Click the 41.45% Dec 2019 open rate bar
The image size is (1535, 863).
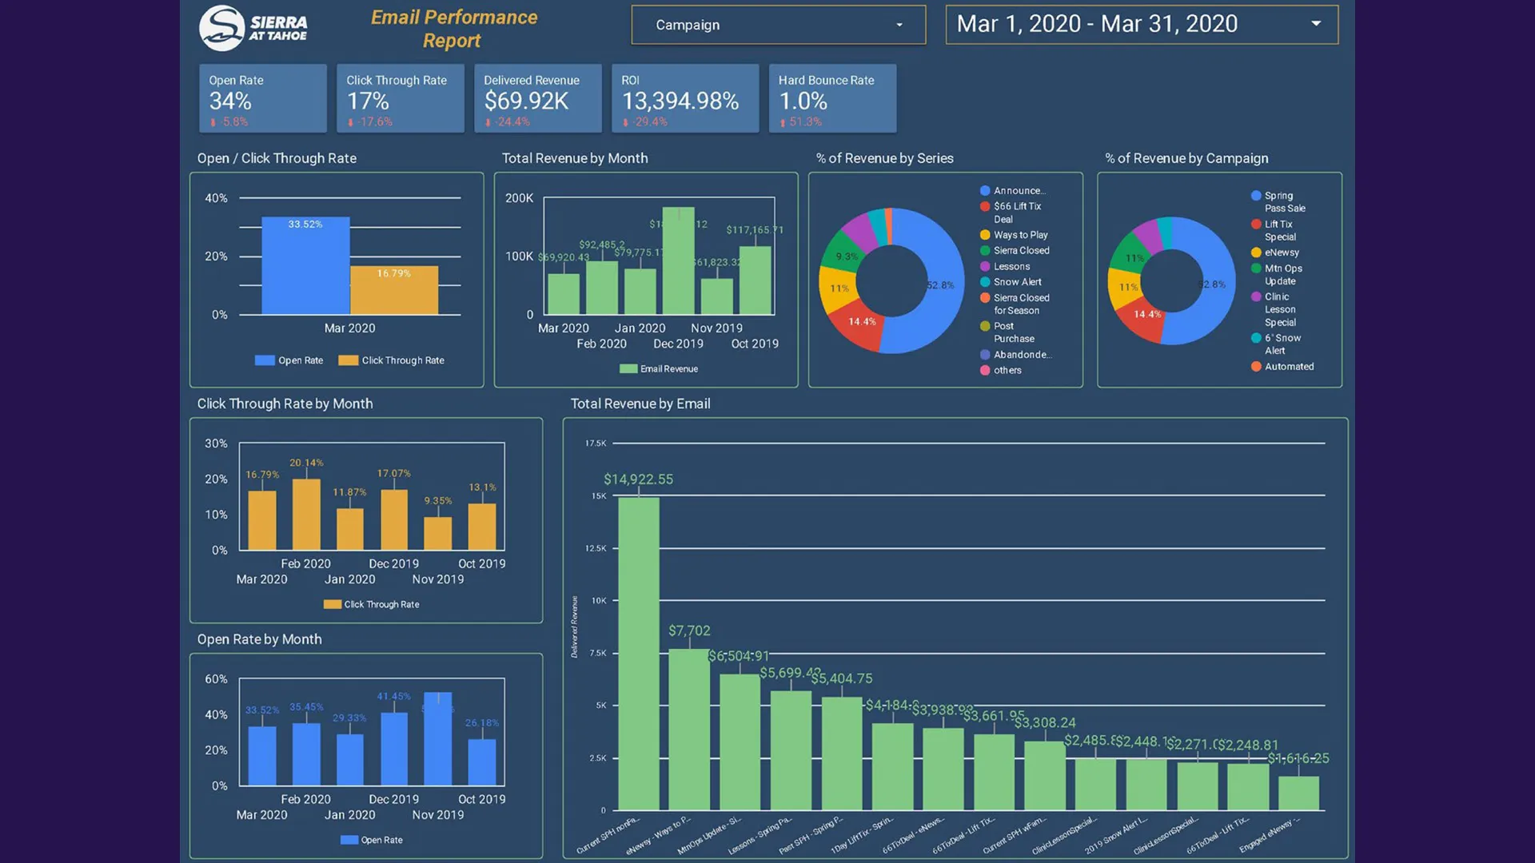394,749
